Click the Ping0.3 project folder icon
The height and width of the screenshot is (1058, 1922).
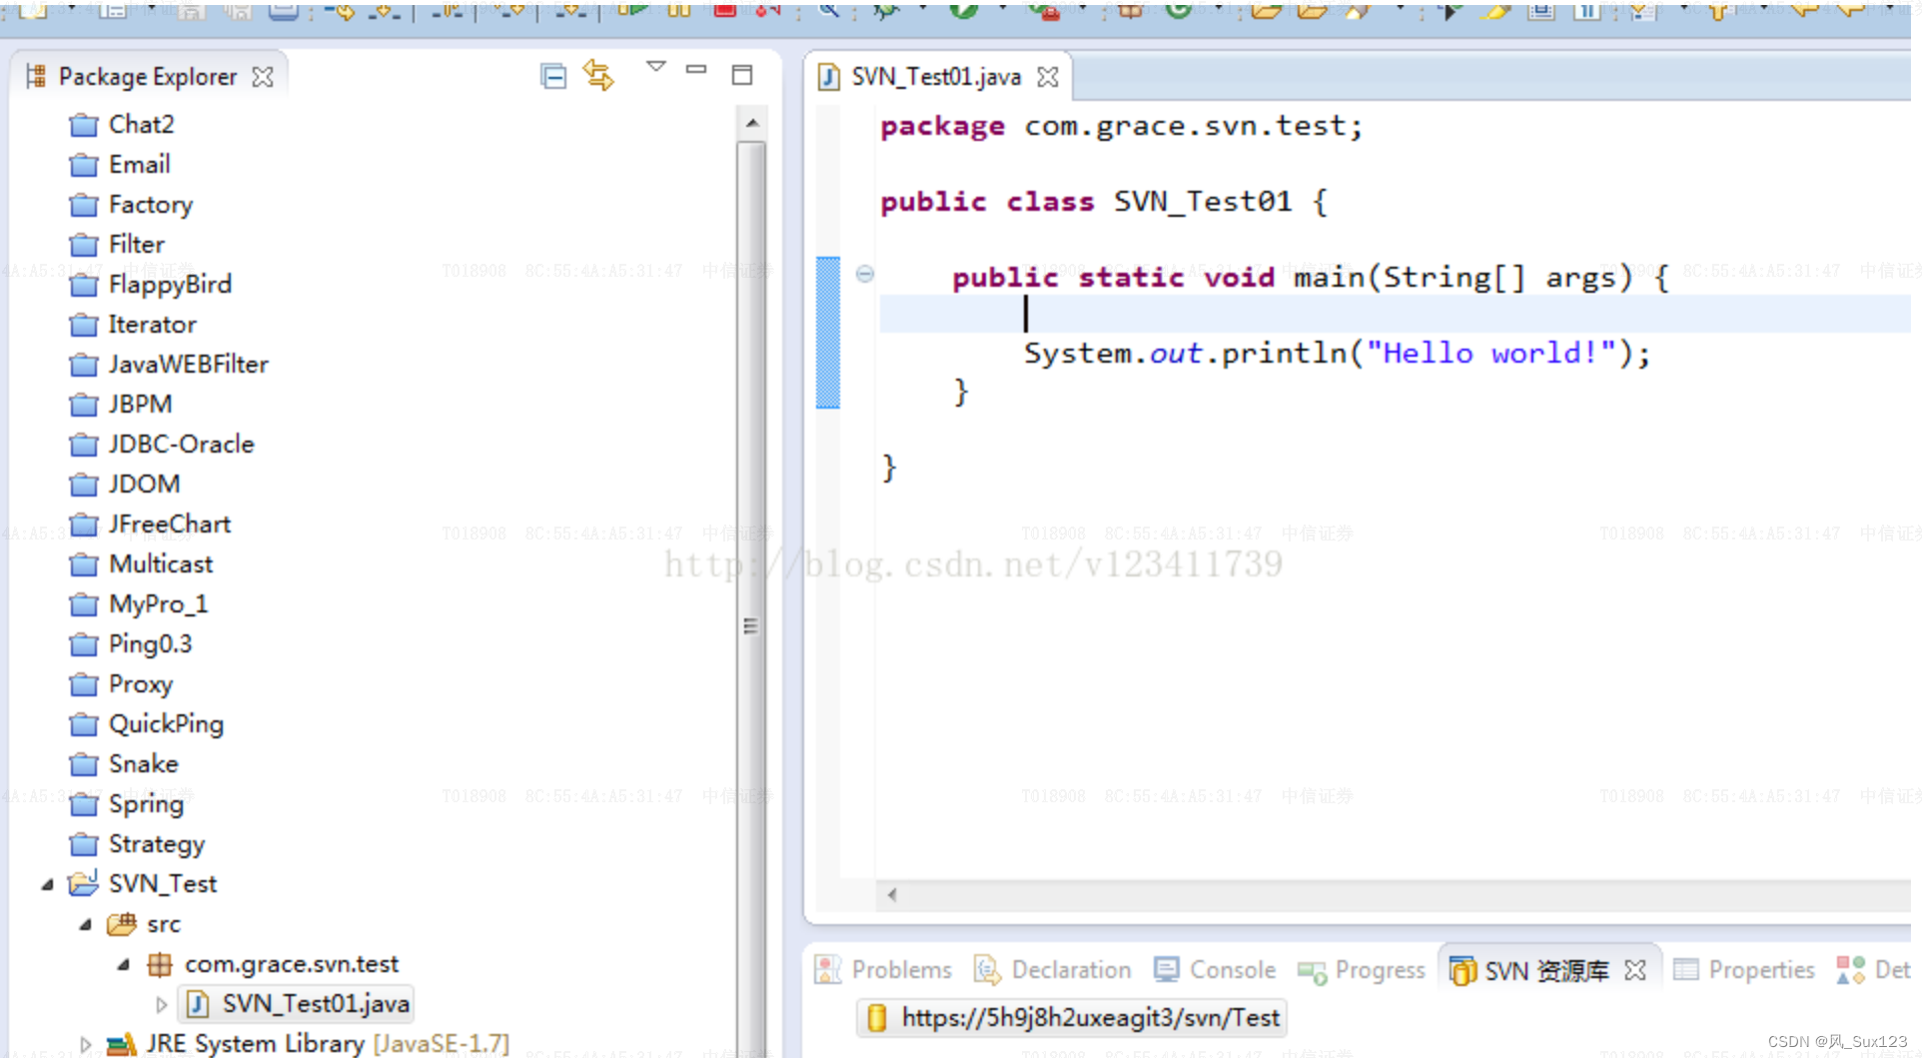(84, 644)
